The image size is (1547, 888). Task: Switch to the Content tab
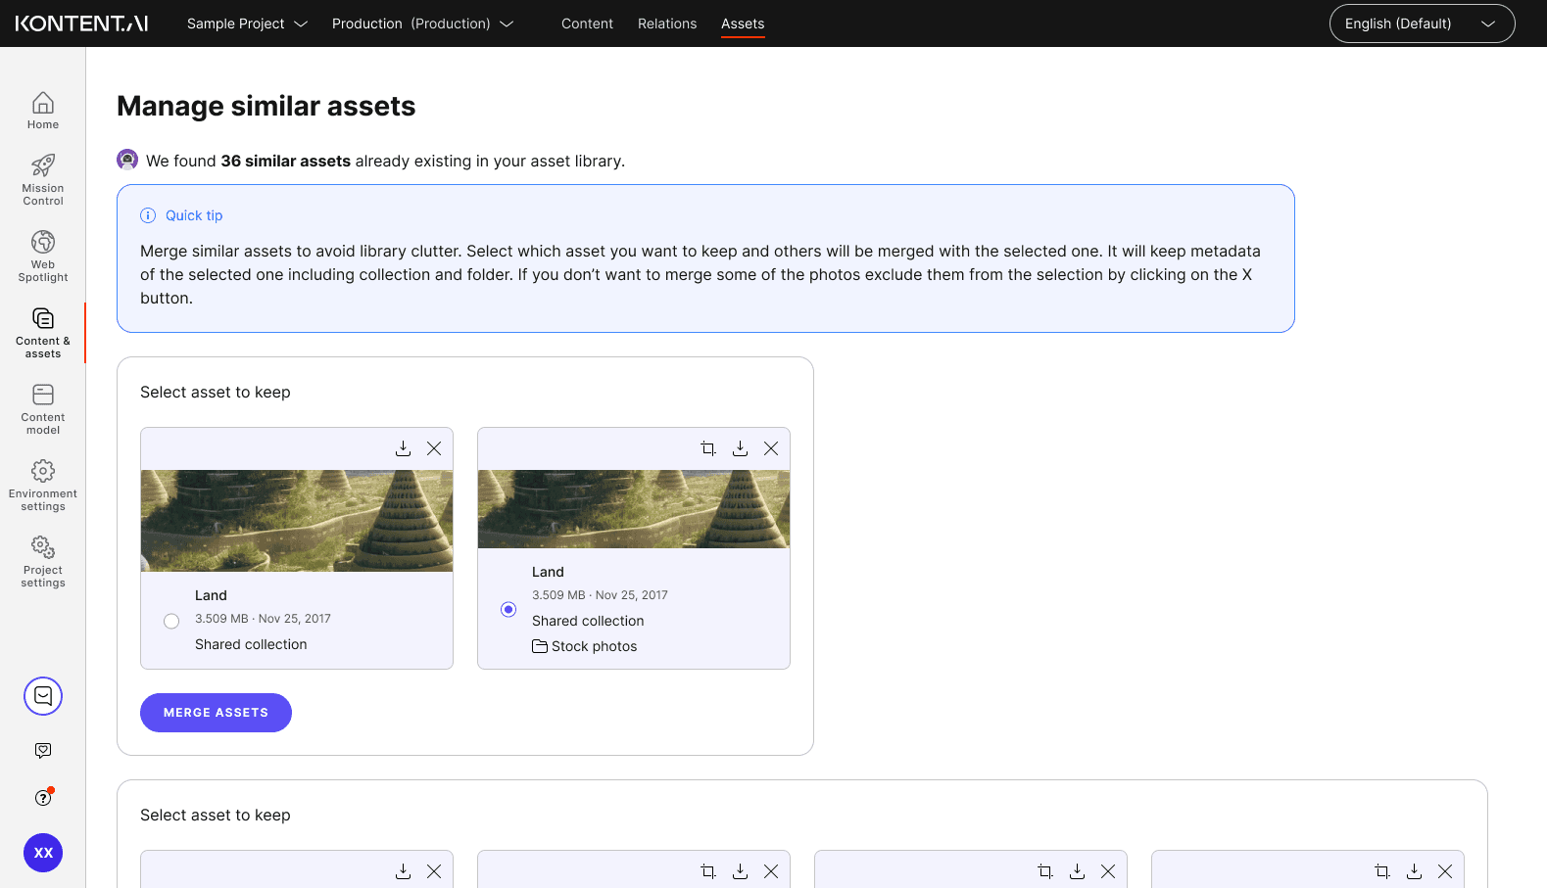587,23
